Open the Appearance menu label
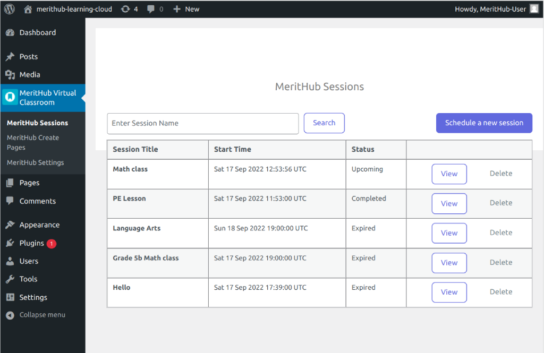 point(39,225)
